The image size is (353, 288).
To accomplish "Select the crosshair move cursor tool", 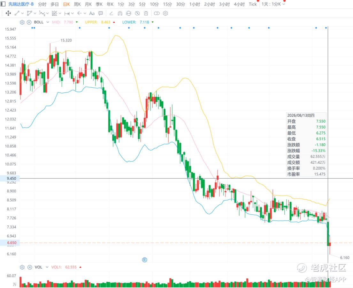I will click(8, 13).
